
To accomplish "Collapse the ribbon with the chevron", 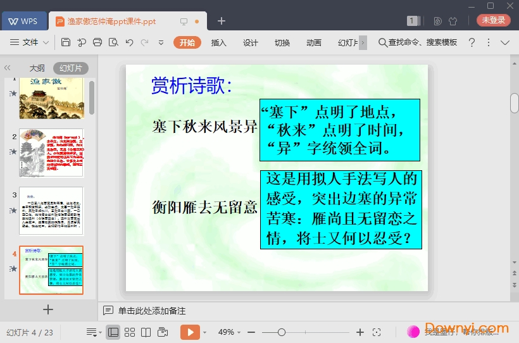I will 505,42.
